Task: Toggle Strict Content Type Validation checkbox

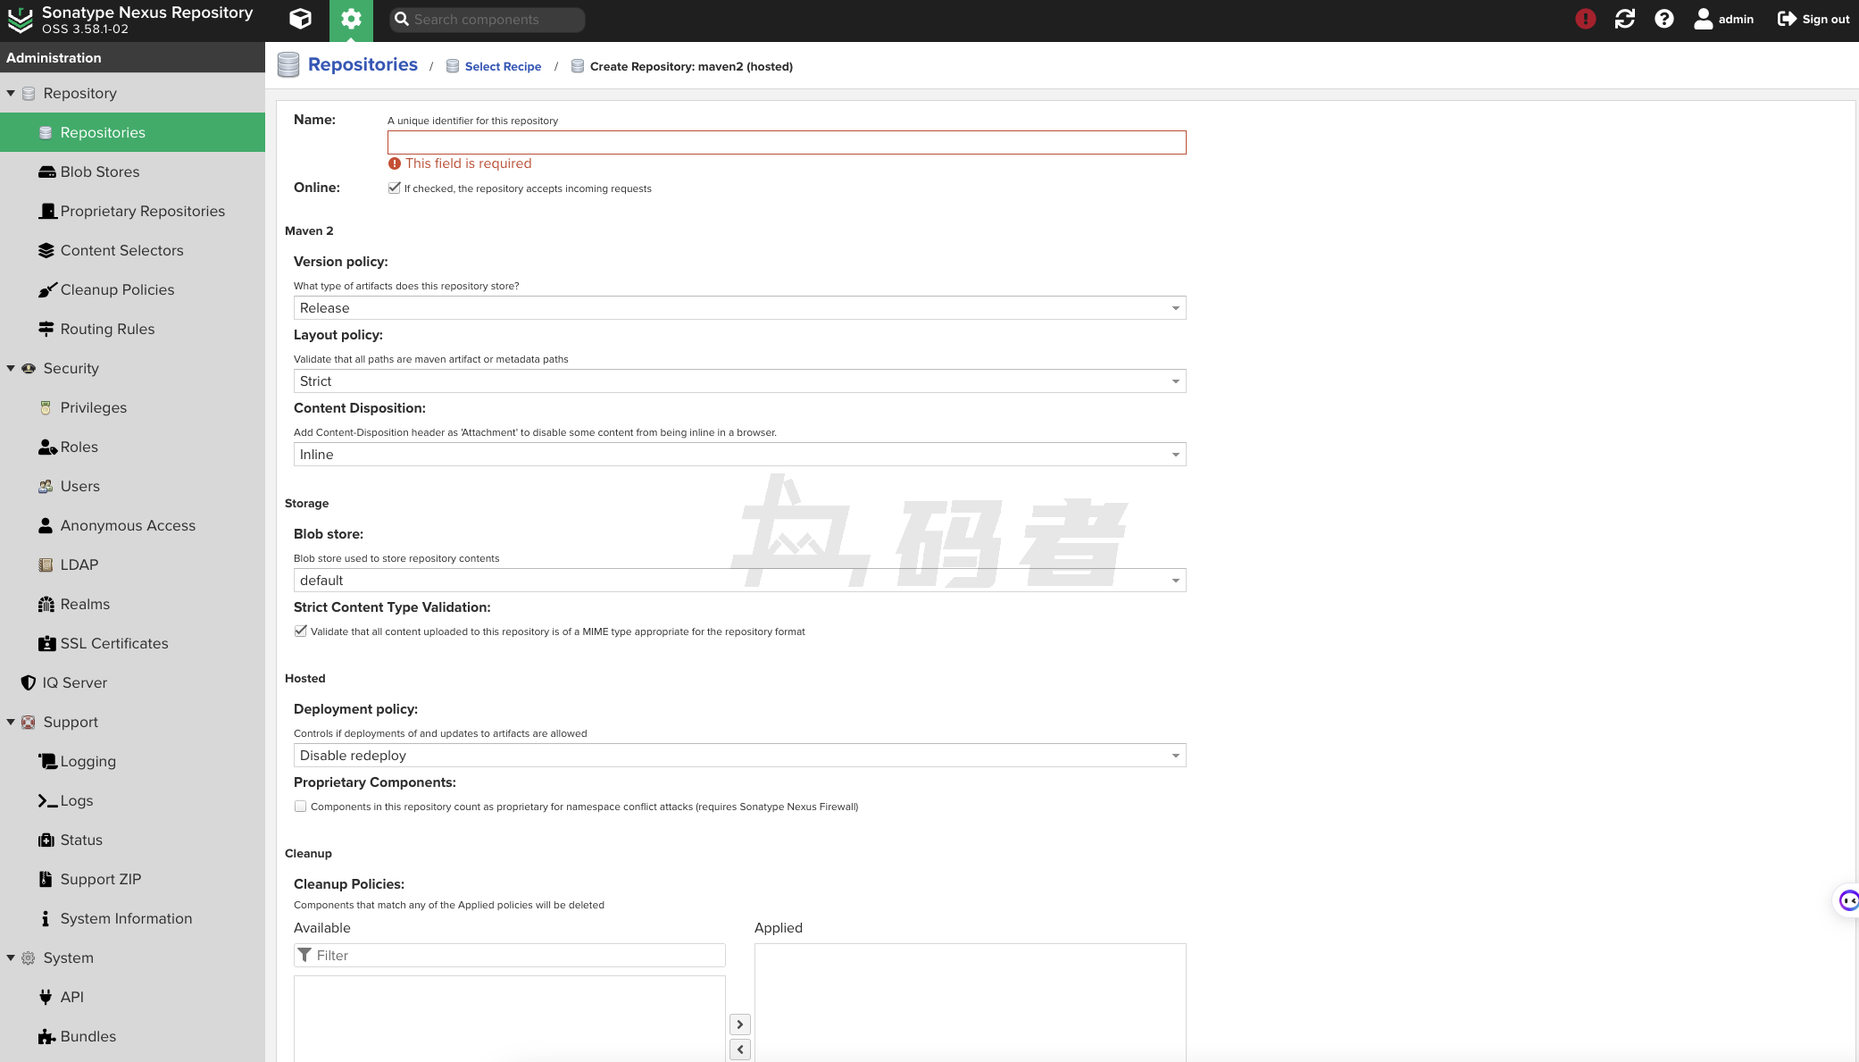Action: [x=301, y=631]
